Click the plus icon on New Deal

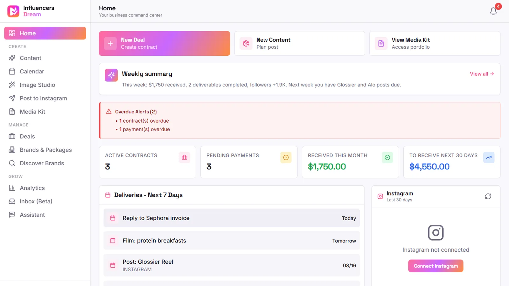pyautogui.click(x=110, y=44)
